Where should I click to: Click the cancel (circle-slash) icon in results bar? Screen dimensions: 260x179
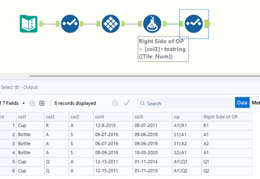[115, 103]
